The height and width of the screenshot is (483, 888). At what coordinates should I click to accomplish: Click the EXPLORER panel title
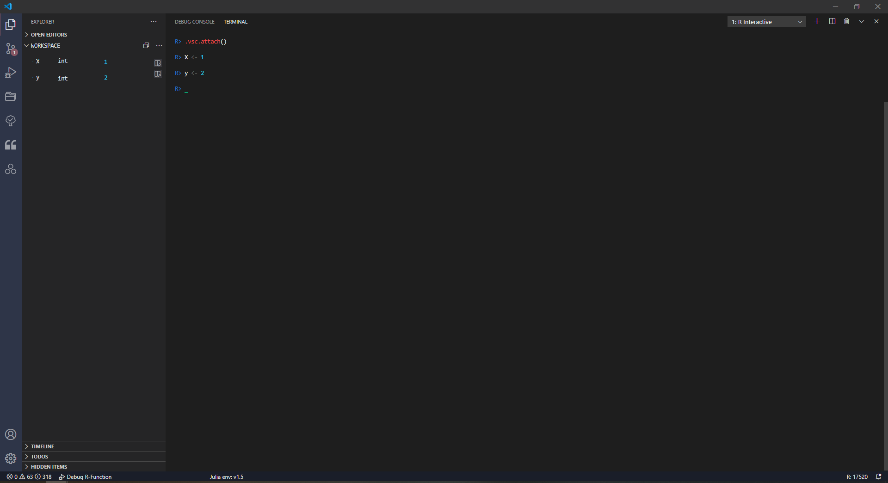click(x=43, y=22)
